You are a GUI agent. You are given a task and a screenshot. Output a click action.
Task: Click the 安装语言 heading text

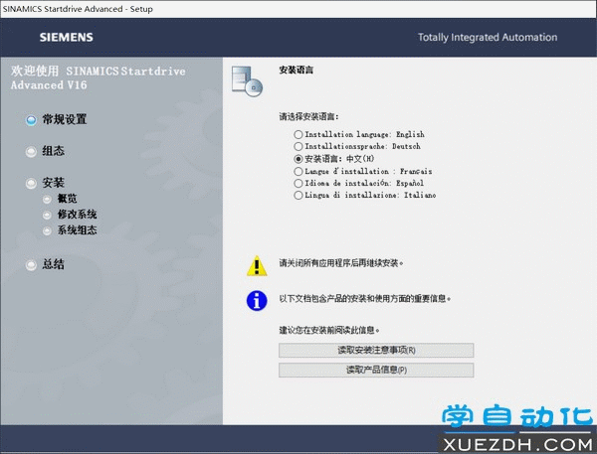click(x=296, y=70)
